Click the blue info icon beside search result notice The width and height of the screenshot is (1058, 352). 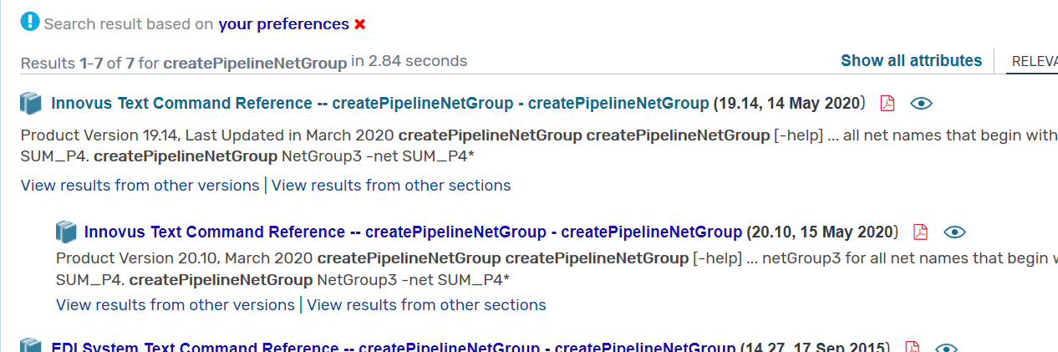coord(30,23)
